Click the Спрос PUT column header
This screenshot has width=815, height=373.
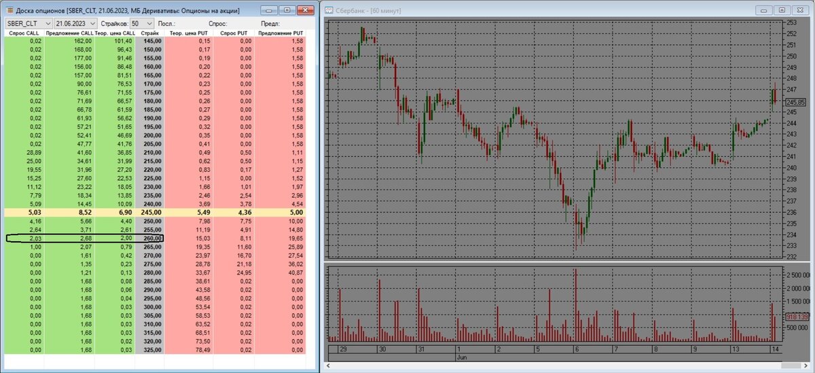[x=233, y=33]
